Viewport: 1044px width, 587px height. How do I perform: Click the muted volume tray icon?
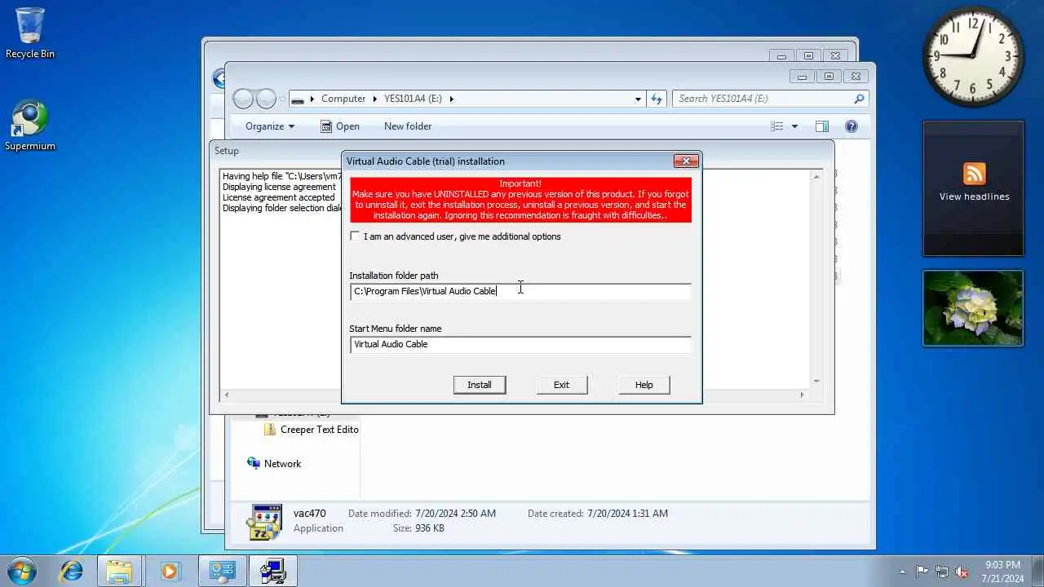962,572
